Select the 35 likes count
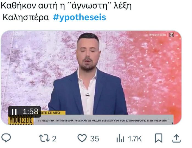This screenshot has height=148, width=192. (x=95, y=139)
